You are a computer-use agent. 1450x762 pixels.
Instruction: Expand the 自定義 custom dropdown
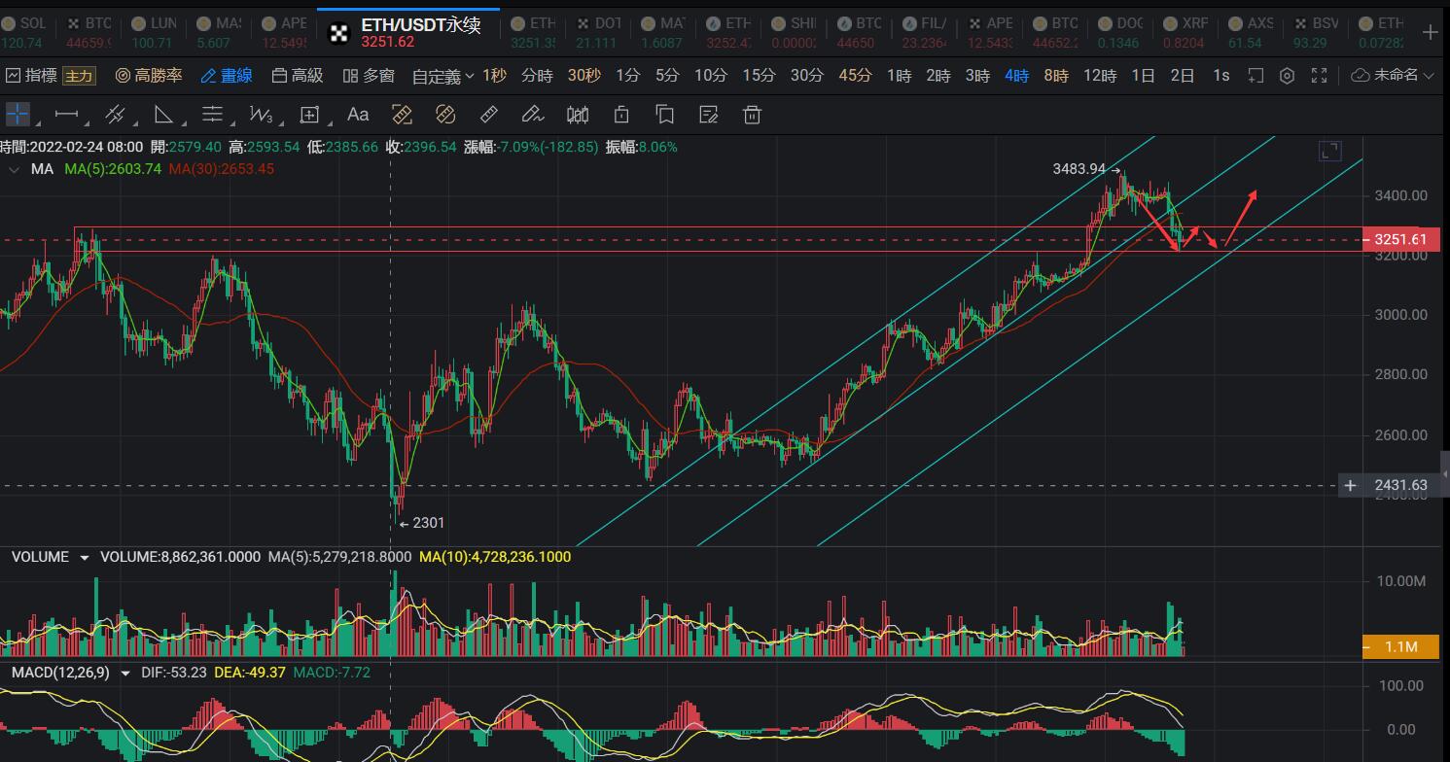[x=442, y=76]
